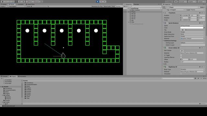This screenshot has width=207, height=116.
Task: Open Circle Collider 2D preset icon
Action: click(x=202, y=48)
